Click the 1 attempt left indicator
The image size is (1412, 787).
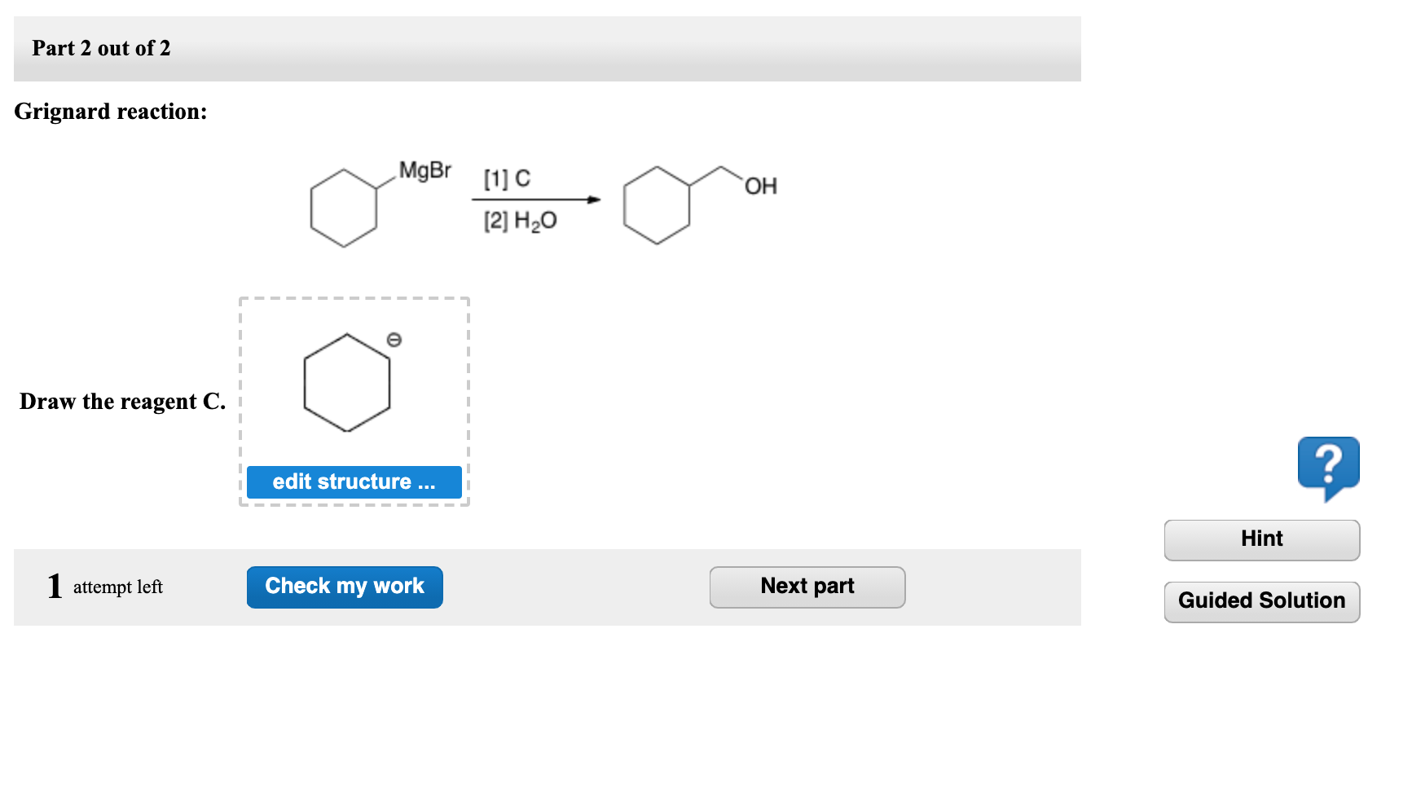tap(105, 586)
